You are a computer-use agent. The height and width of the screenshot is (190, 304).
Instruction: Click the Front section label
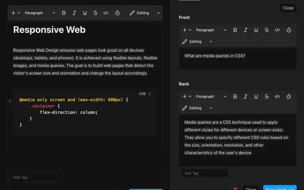tap(184, 17)
